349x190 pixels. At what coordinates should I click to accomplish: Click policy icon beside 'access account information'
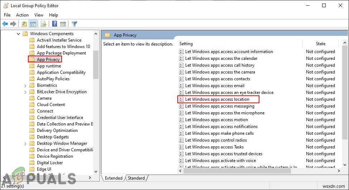pyautogui.click(x=181, y=52)
